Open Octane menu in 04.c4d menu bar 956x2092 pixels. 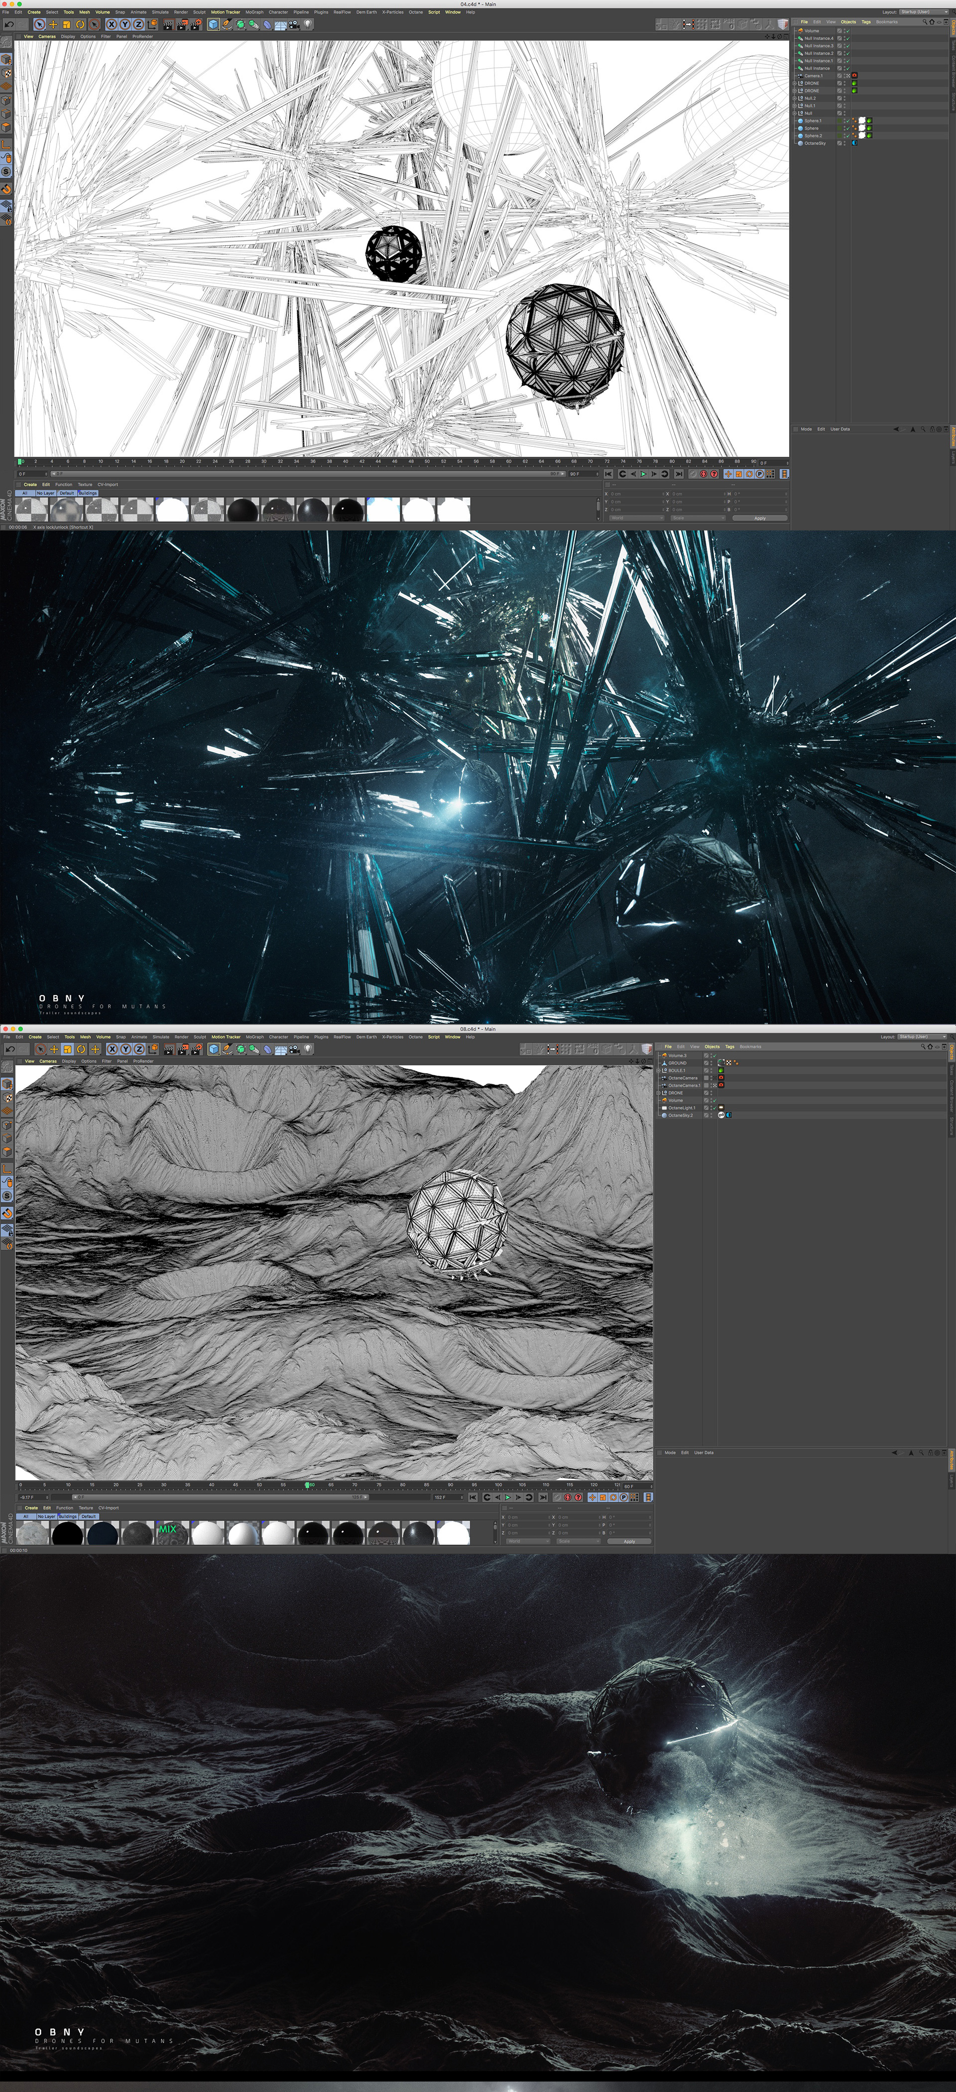coord(415,12)
